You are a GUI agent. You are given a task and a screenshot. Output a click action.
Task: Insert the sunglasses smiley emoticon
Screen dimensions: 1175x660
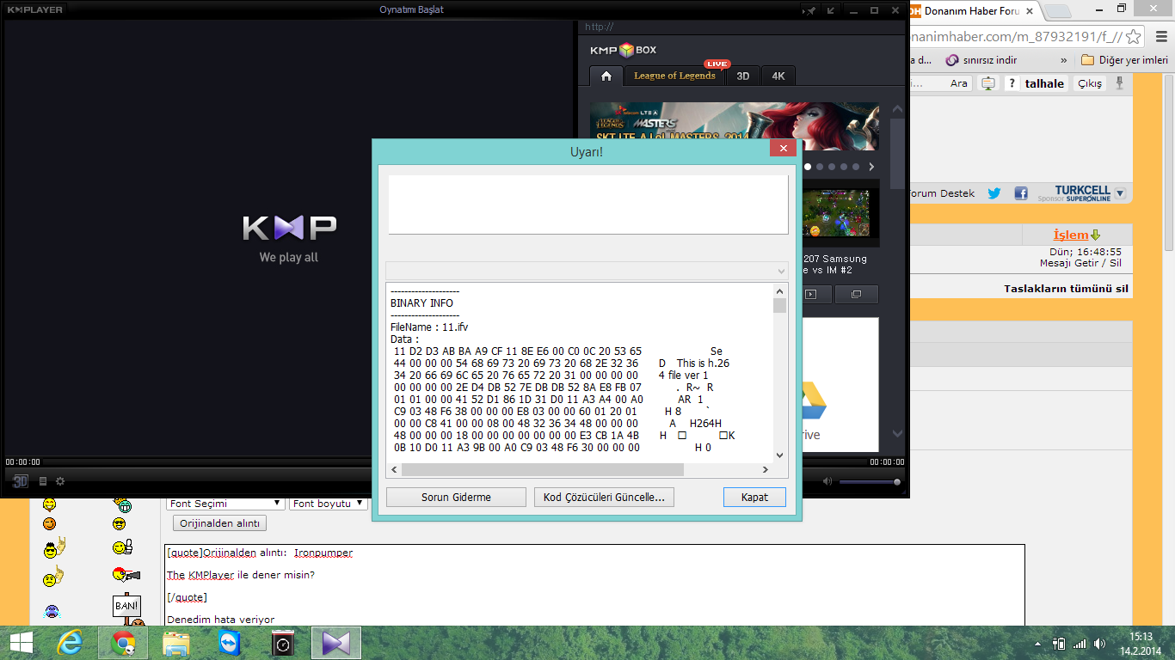tap(119, 523)
